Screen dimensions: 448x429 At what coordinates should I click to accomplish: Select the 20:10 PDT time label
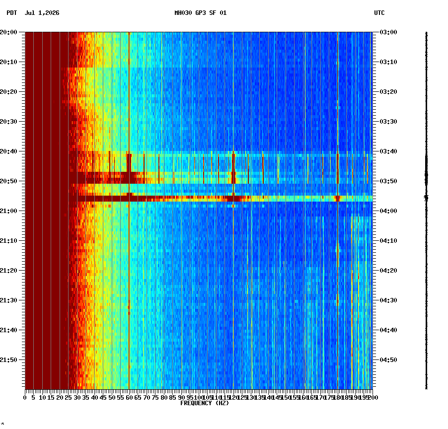[8, 62]
